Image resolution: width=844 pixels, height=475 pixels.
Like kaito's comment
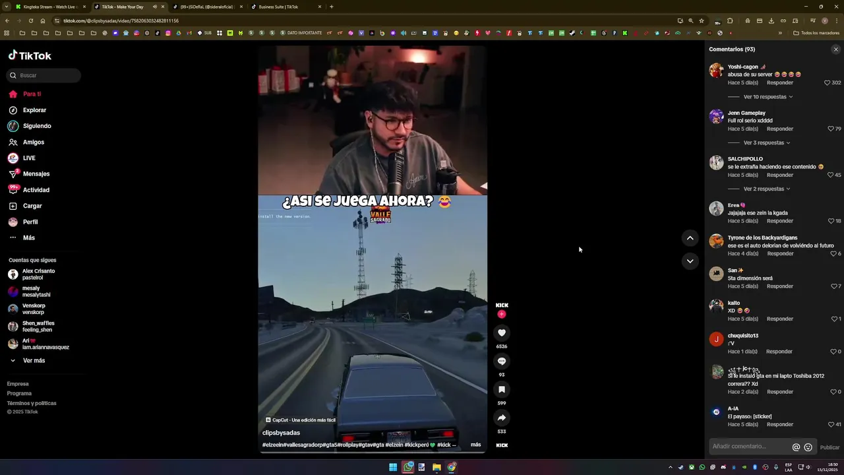pos(833,319)
